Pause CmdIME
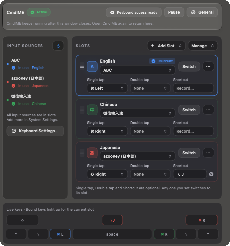230x246 pixels. [x=174, y=12]
